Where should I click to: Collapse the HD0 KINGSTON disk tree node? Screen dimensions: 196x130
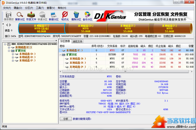click(5, 44)
